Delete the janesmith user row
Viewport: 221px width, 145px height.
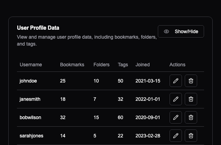pyautogui.click(x=191, y=99)
